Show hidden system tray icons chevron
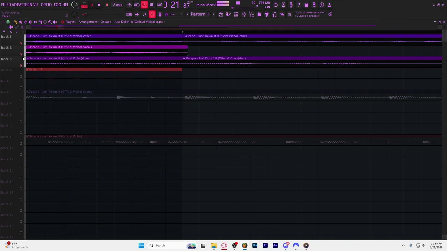The height and width of the screenshot is (251, 447). click(403, 245)
